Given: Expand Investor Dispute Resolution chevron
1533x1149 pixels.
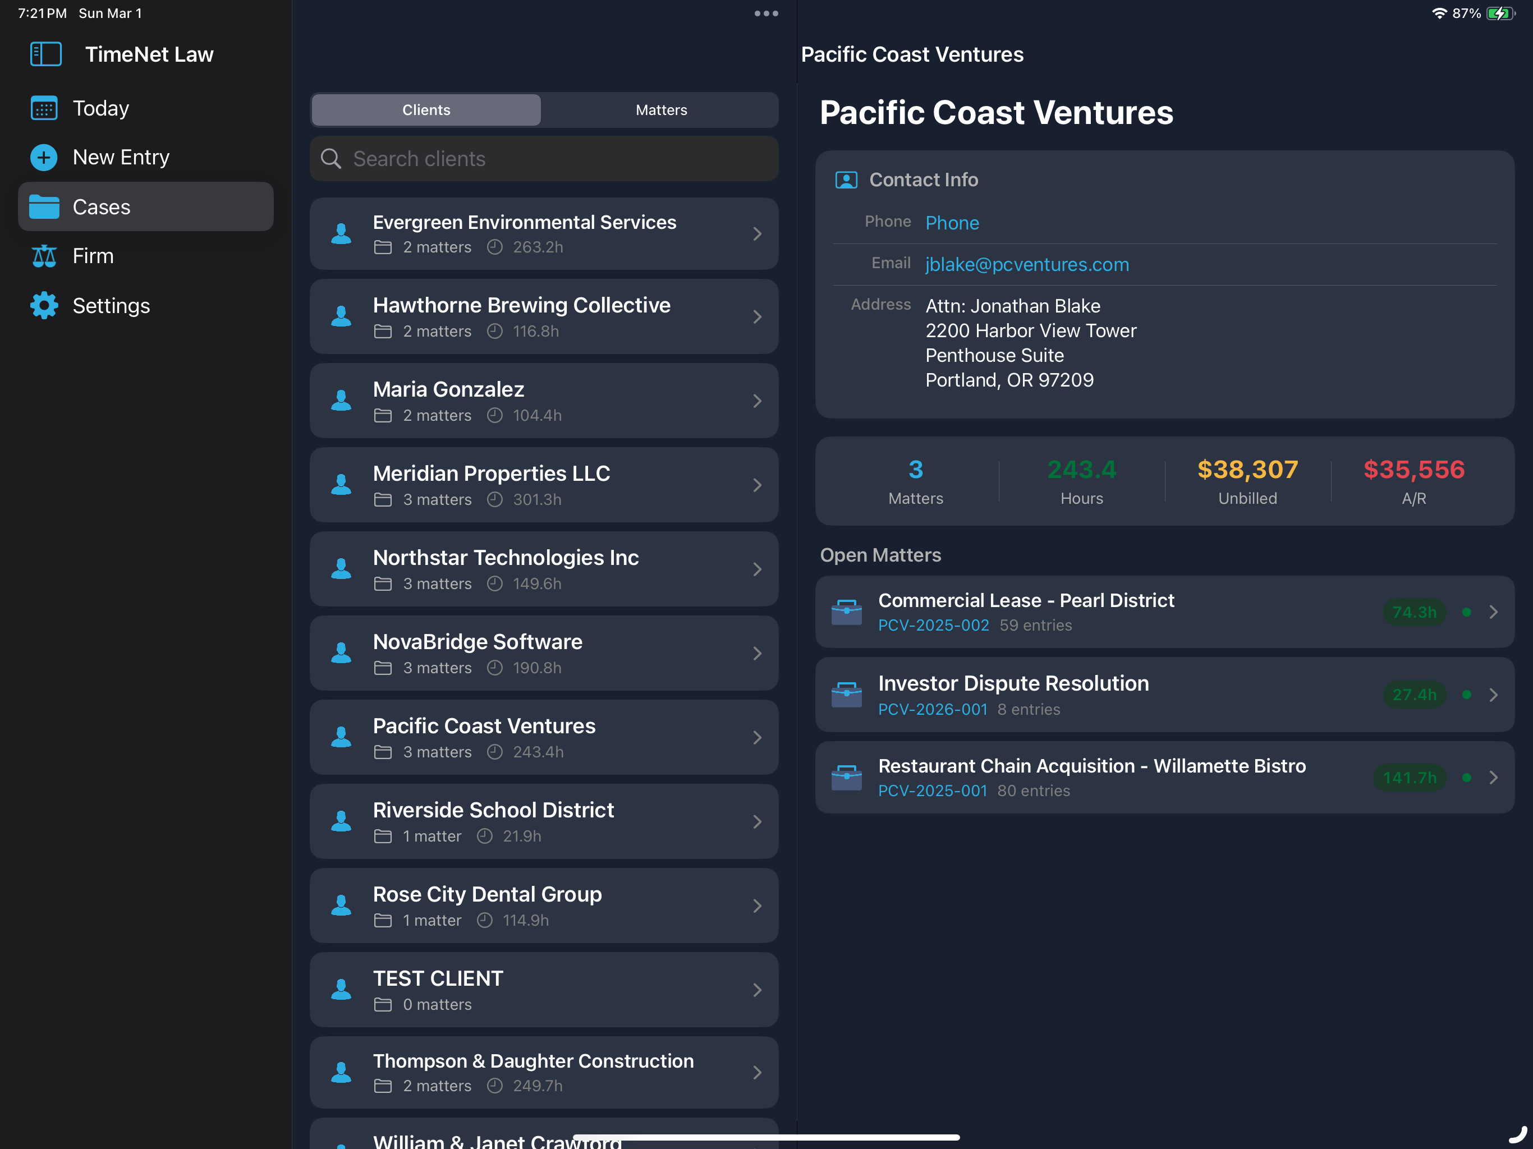Looking at the screenshot, I should tap(1494, 695).
